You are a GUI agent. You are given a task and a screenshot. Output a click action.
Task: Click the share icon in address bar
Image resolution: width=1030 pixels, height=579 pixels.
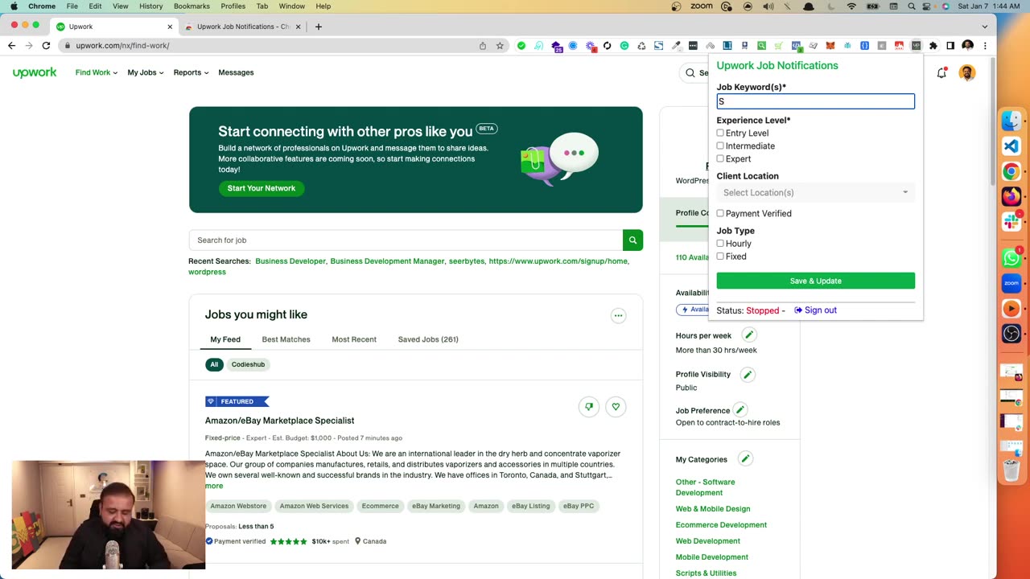tap(483, 46)
